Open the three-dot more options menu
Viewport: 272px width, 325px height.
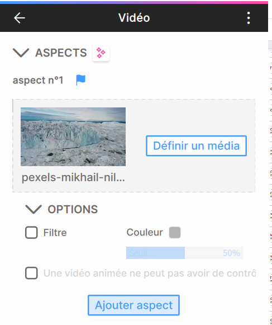click(x=249, y=18)
